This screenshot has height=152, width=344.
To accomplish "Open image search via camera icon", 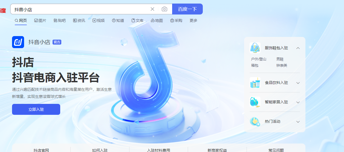I will pos(164,9).
